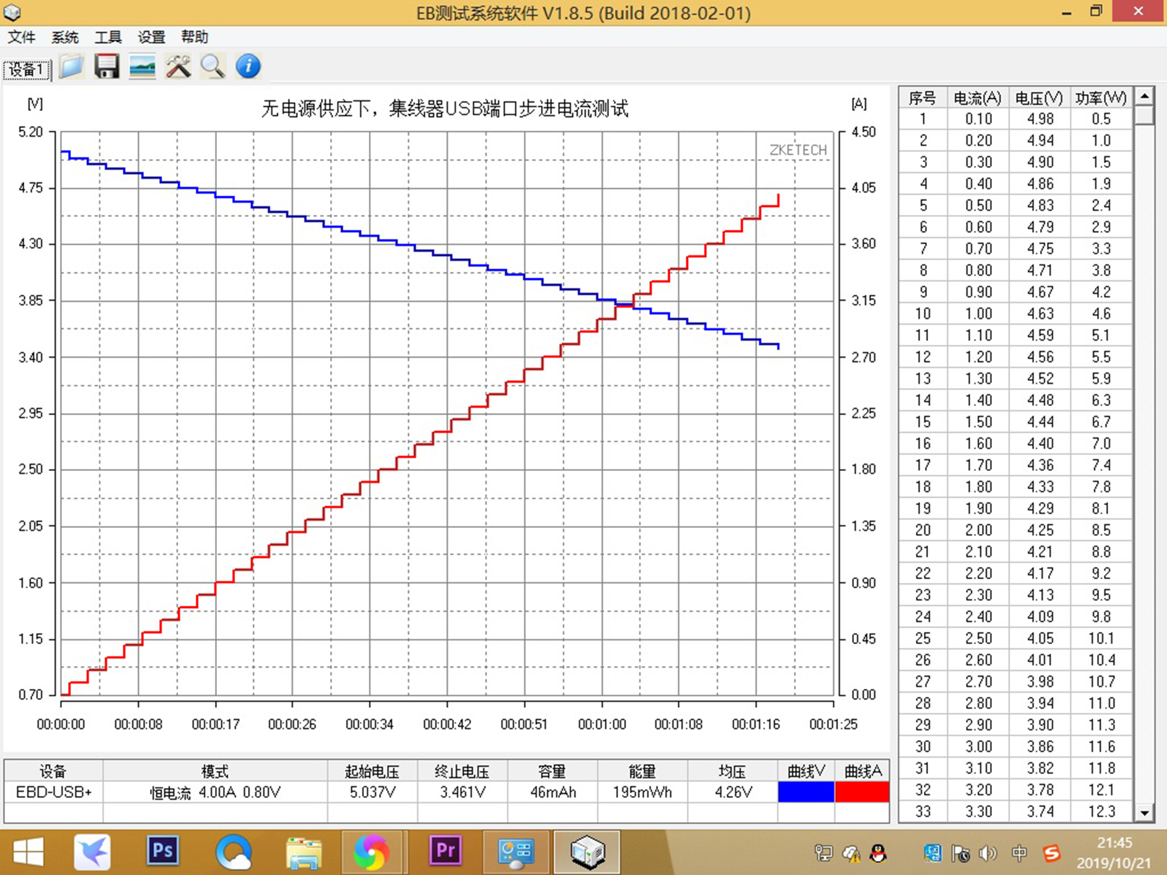
Task: Select current 3.00 in row 30
Action: (x=978, y=746)
